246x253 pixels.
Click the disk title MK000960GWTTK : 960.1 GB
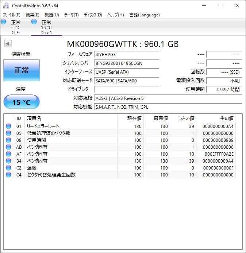123,44
